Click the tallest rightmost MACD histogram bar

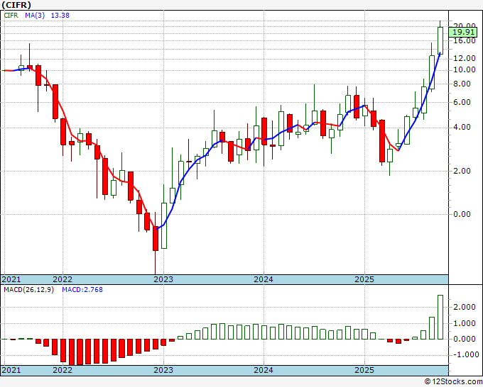440,317
